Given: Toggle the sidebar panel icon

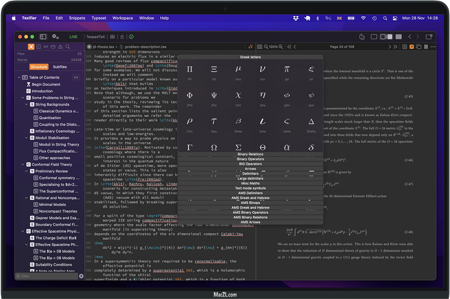Looking at the screenshot, I should point(43,37).
